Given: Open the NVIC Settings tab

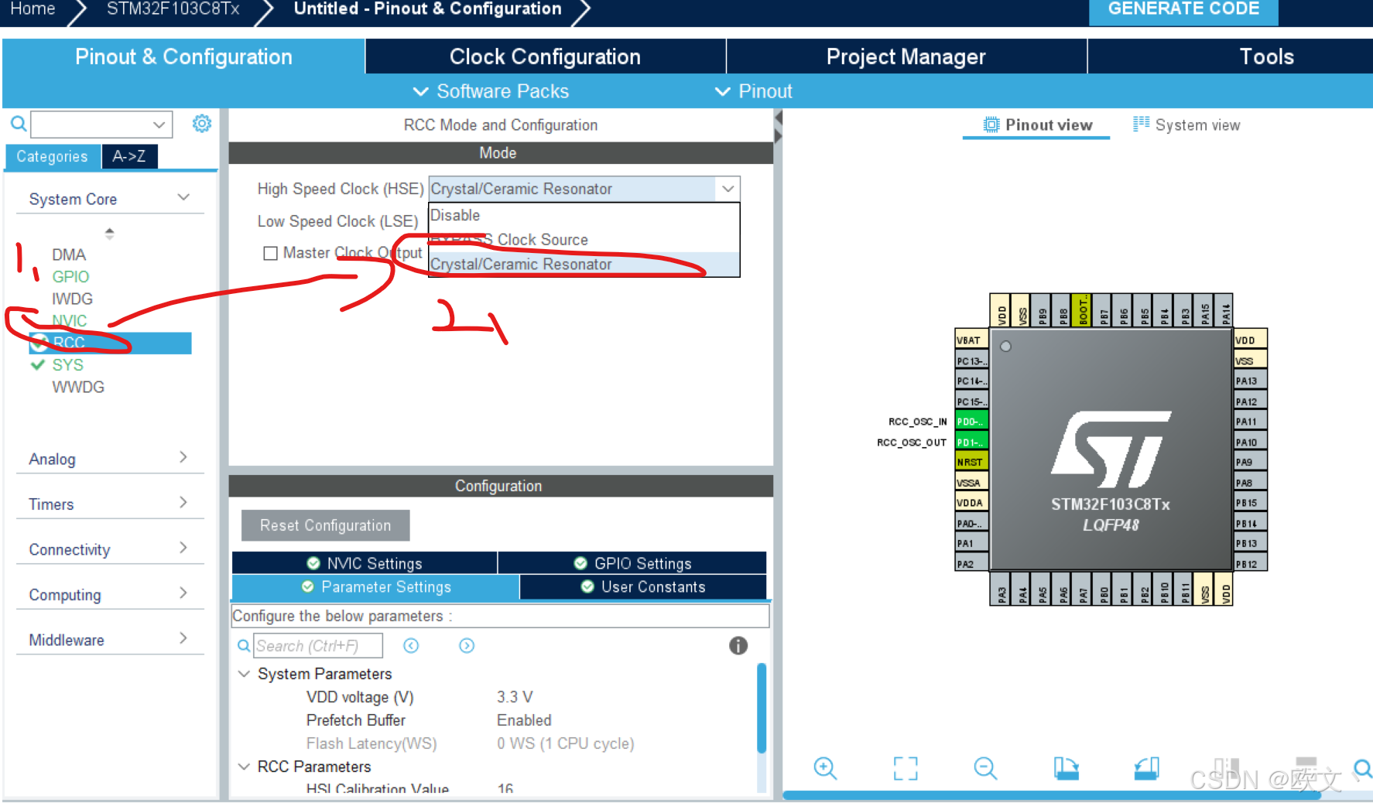Looking at the screenshot, I should click(x=365, y=563).
